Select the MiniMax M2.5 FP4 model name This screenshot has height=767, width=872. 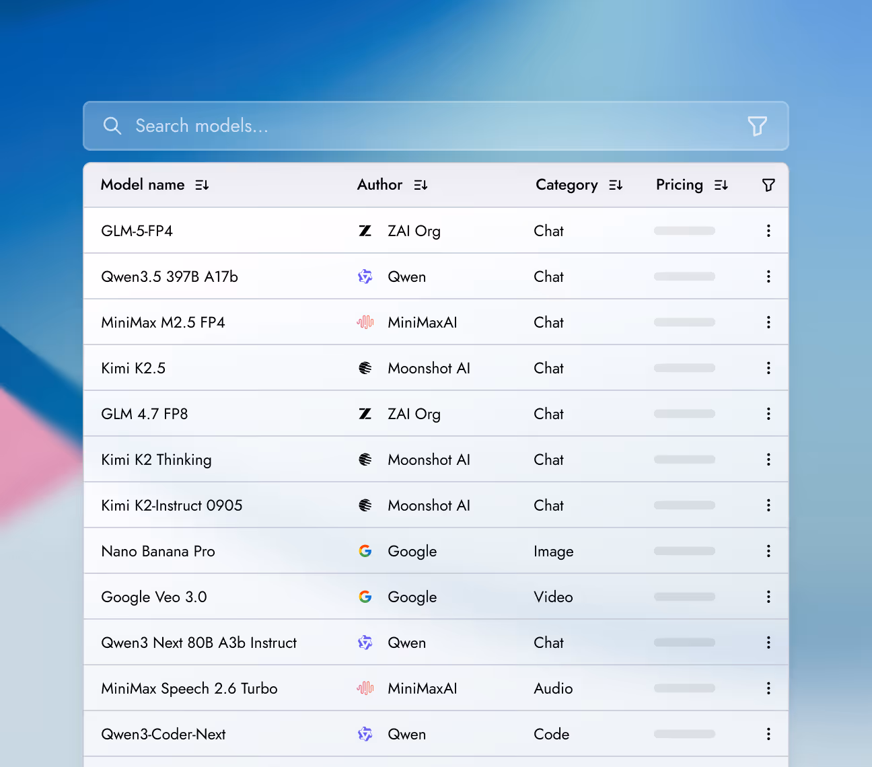coord(163,322)
